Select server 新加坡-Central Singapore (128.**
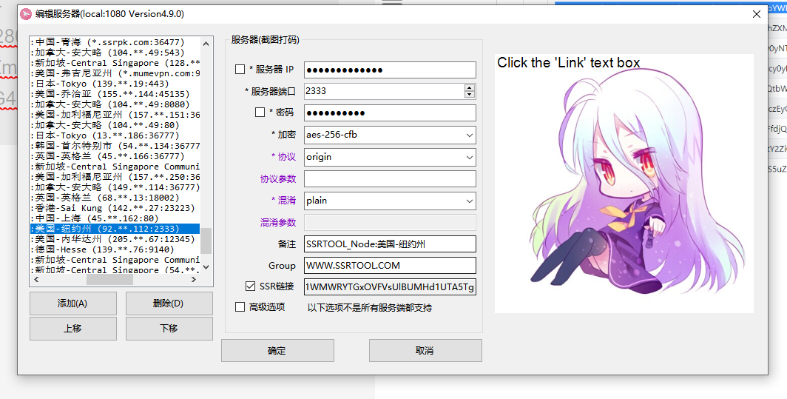The height and width of the screenshot is (399, 787). coord(115,63)
